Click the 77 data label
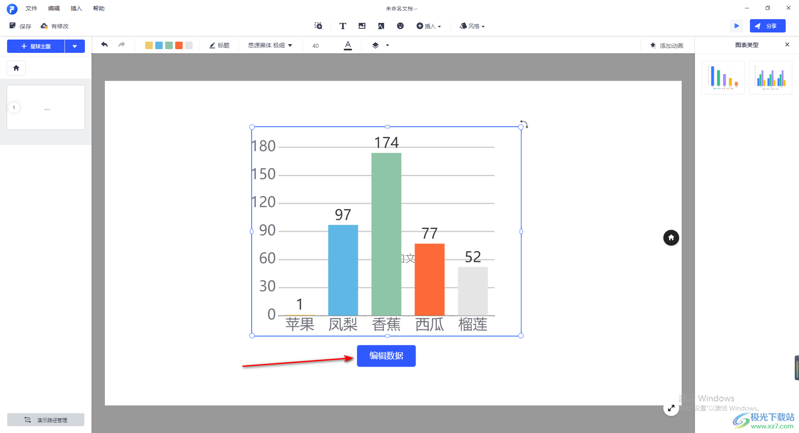This screenshot has height=433, width=799. tap(429, 234)
